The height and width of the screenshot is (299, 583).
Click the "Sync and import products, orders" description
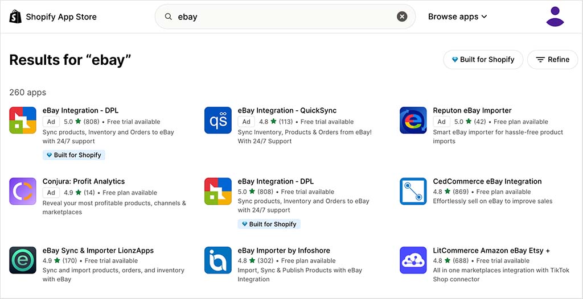point(113,275)
